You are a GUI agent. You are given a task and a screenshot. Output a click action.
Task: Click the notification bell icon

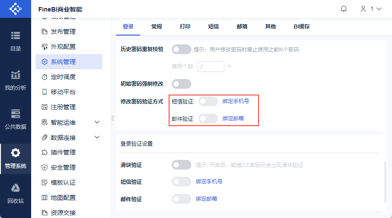coord(344,9)
